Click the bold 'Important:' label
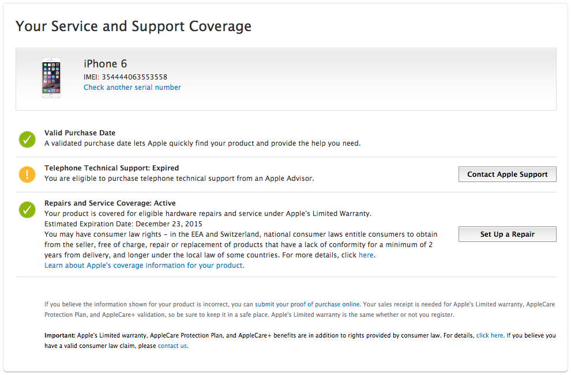 pos(59,335)
